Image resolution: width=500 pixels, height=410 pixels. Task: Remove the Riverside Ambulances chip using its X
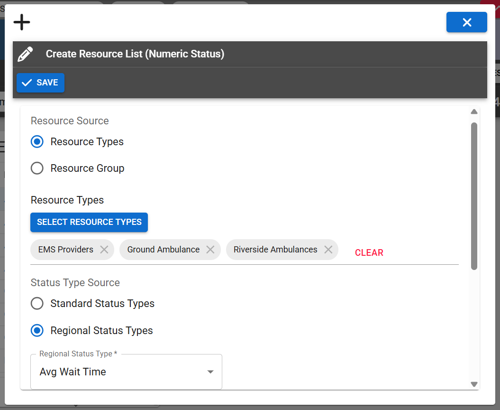click(328, 249)
